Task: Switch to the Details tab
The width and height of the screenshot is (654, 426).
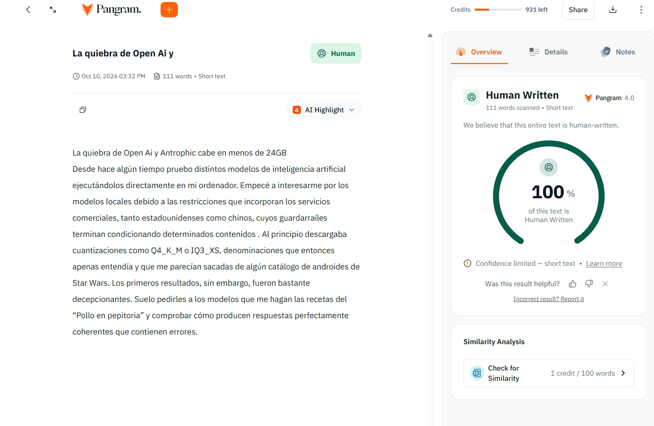Action: 548,52
